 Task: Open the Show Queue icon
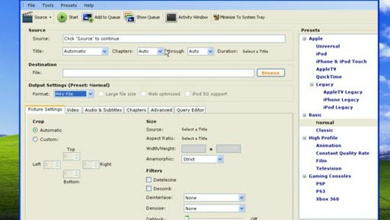[x=129, y=17]
